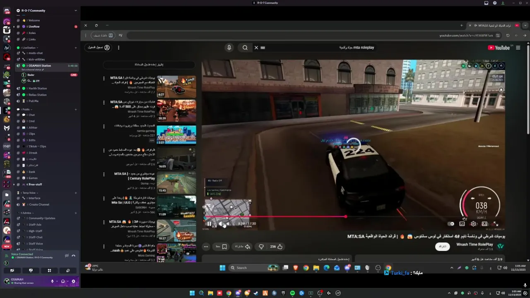The width and height of the screenshot is (530, 298).
Task: Save the video to a playlist
Action: [x=221, y=247]
